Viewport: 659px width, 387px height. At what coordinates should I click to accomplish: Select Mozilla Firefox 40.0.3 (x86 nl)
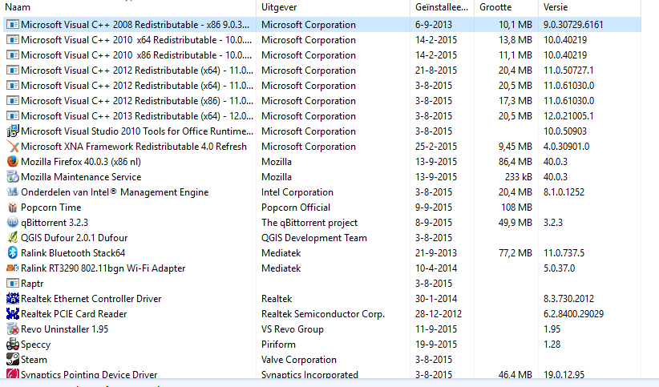click(x=81, y=162)
